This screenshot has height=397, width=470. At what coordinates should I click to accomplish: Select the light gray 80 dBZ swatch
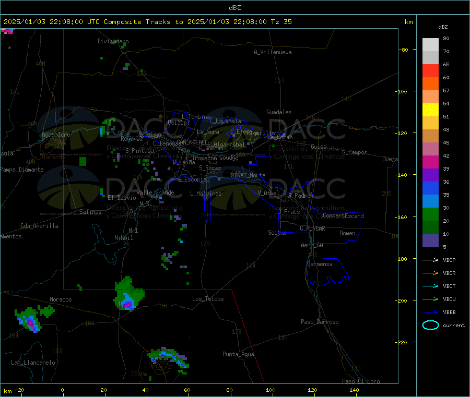[x=430, y=45]
